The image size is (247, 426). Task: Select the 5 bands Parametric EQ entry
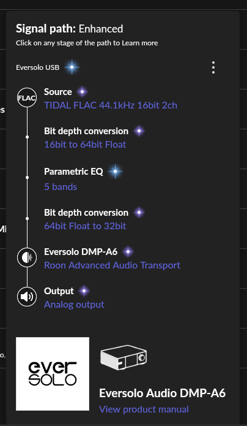point(61,187)
